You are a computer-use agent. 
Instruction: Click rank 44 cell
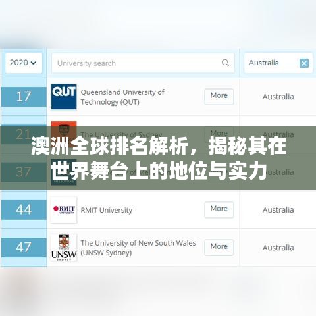(24, 209)
